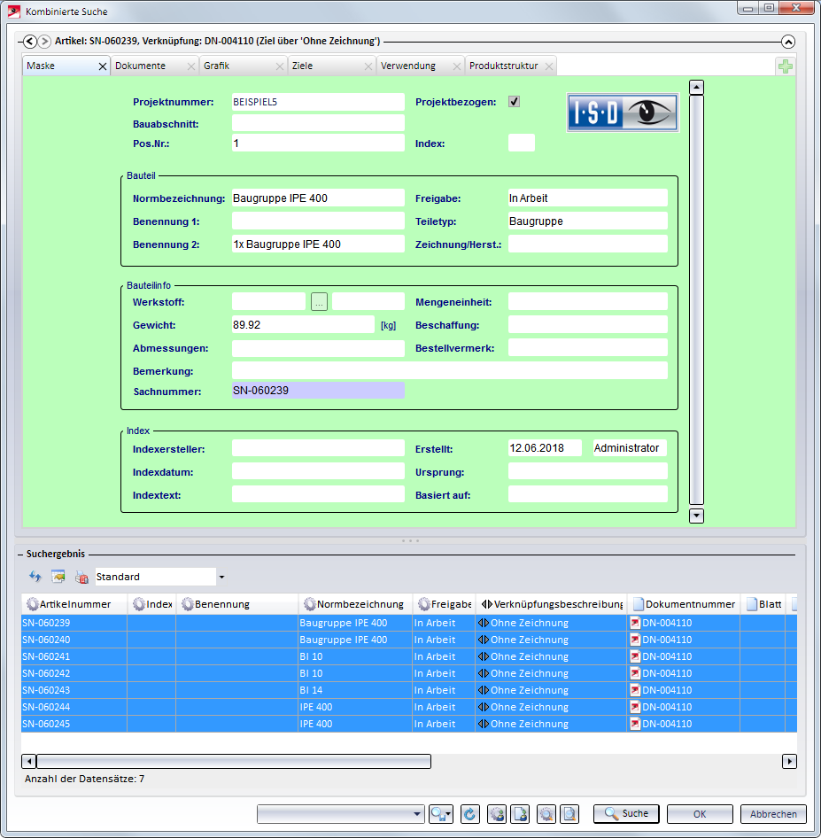Click the Abbrechen button
The width and height of the screenshot is (821, 838).
point(773,814)
